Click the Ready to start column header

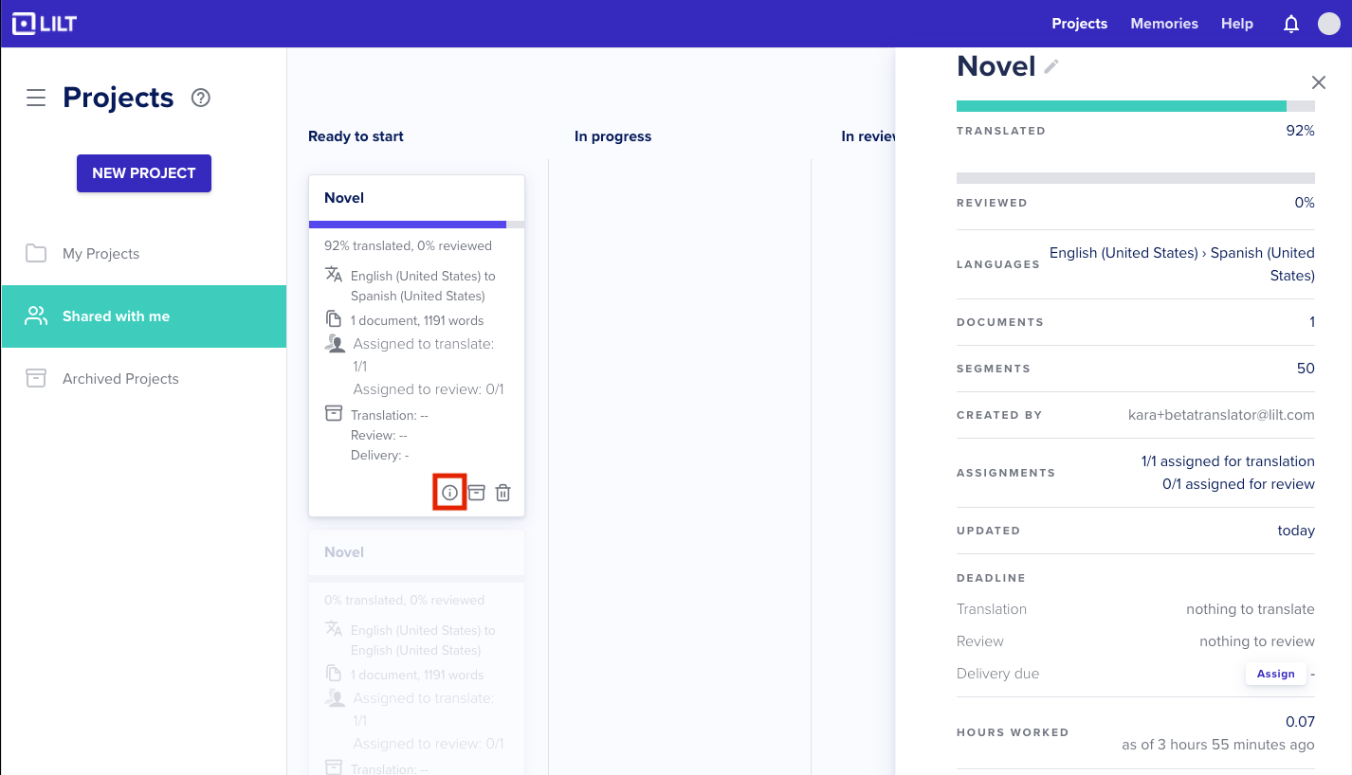point(356,136)
